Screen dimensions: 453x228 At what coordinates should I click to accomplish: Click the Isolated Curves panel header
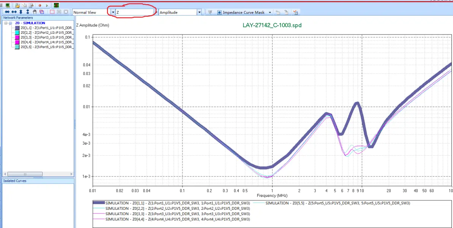point(38,181)
